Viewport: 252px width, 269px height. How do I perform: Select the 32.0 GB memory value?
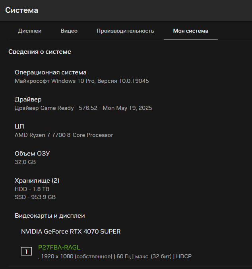(x=25, y=162)
